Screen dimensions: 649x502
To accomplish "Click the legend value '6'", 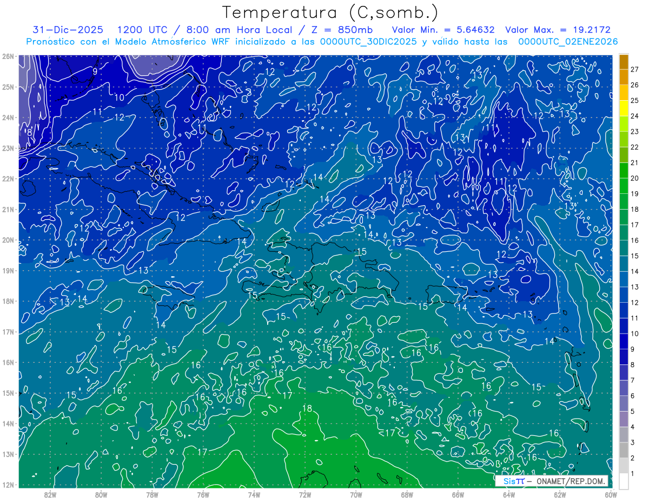I will click(x=632, y=396).
